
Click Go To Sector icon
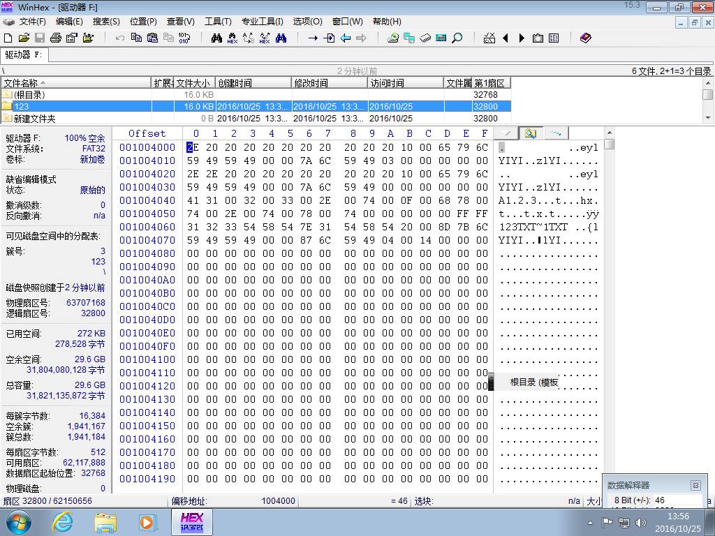tap(329, 38)
